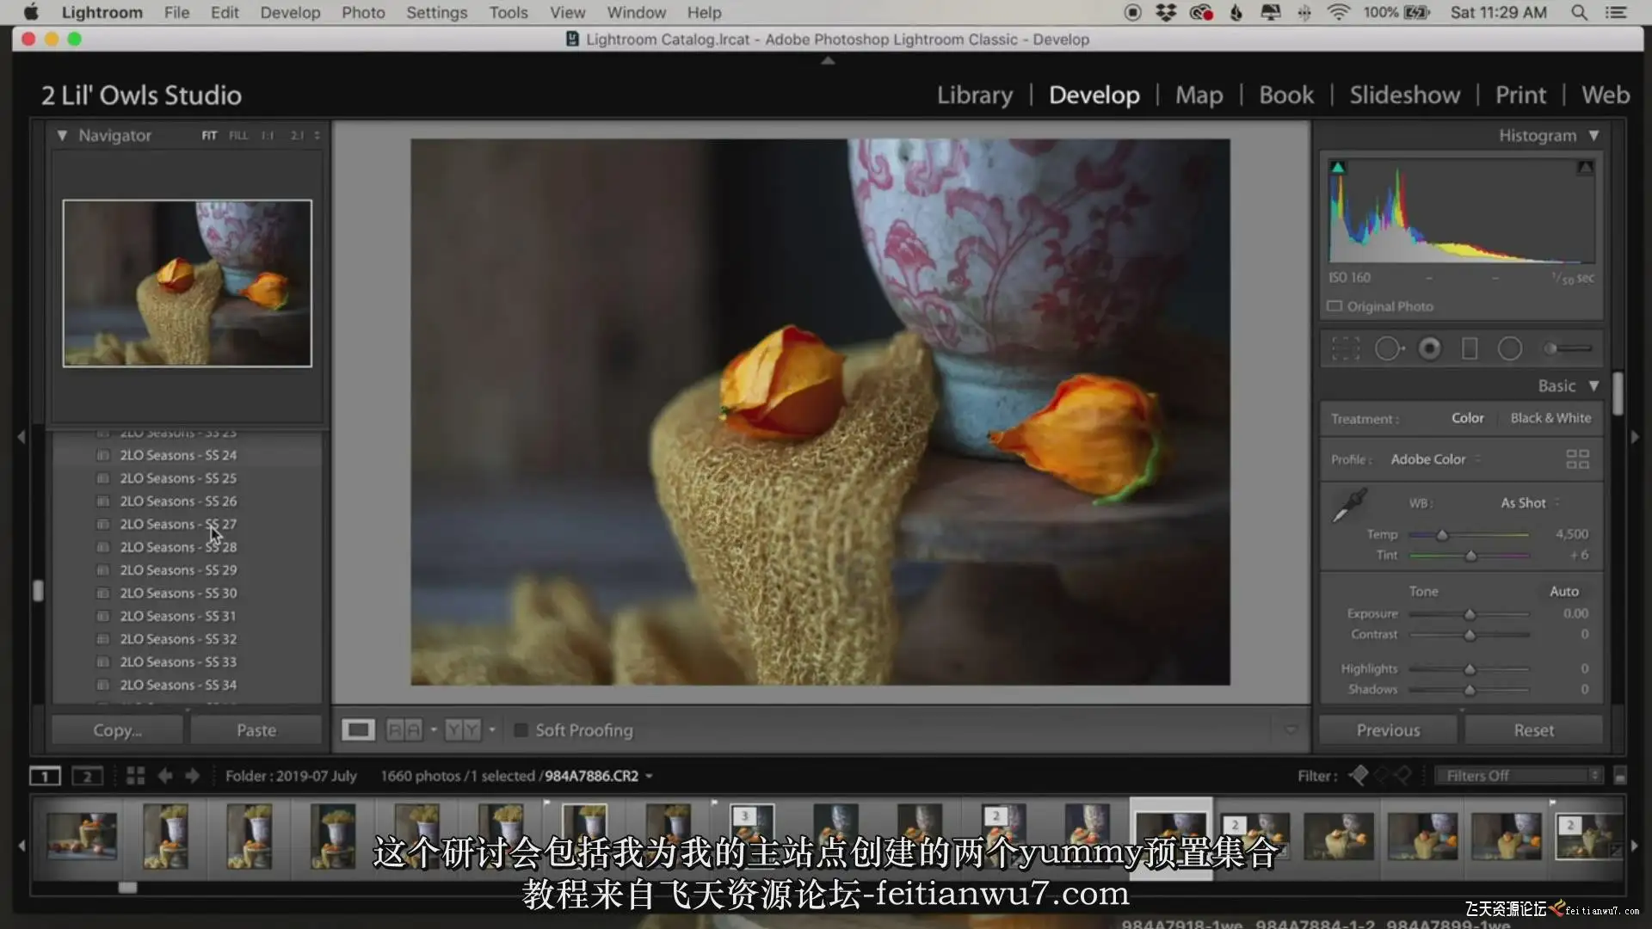The height and width of the screenshot is (929, 1652).
Task: Enable the Soft Proofing checkbox
Action: pos(521,730)
